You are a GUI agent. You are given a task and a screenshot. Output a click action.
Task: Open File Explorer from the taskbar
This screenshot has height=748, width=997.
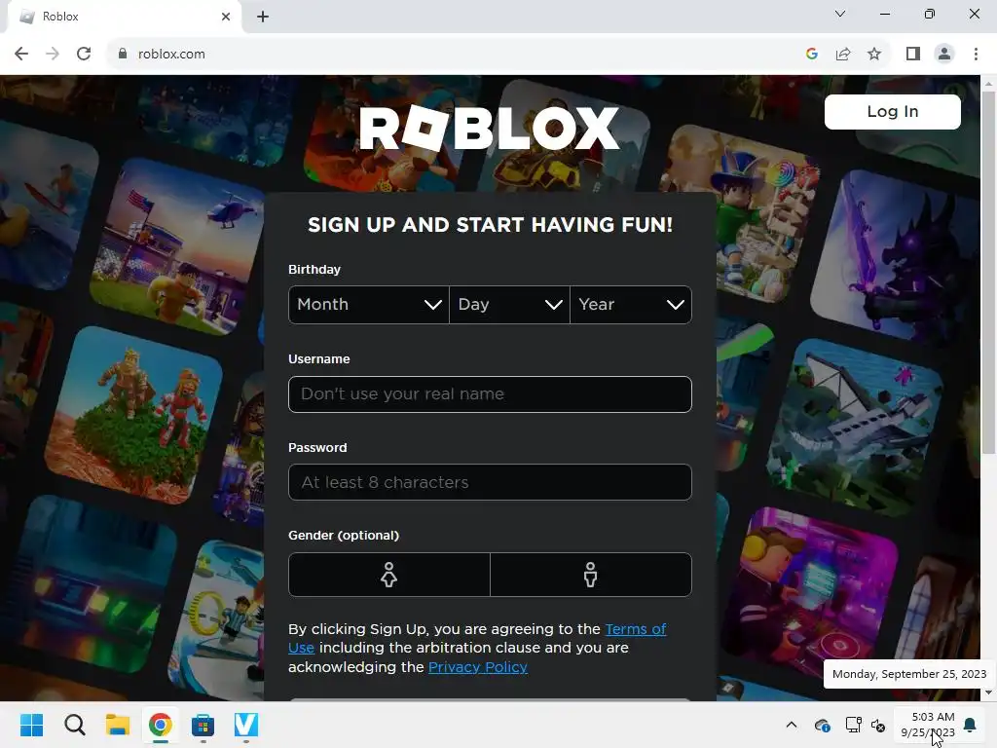point(118,725)
